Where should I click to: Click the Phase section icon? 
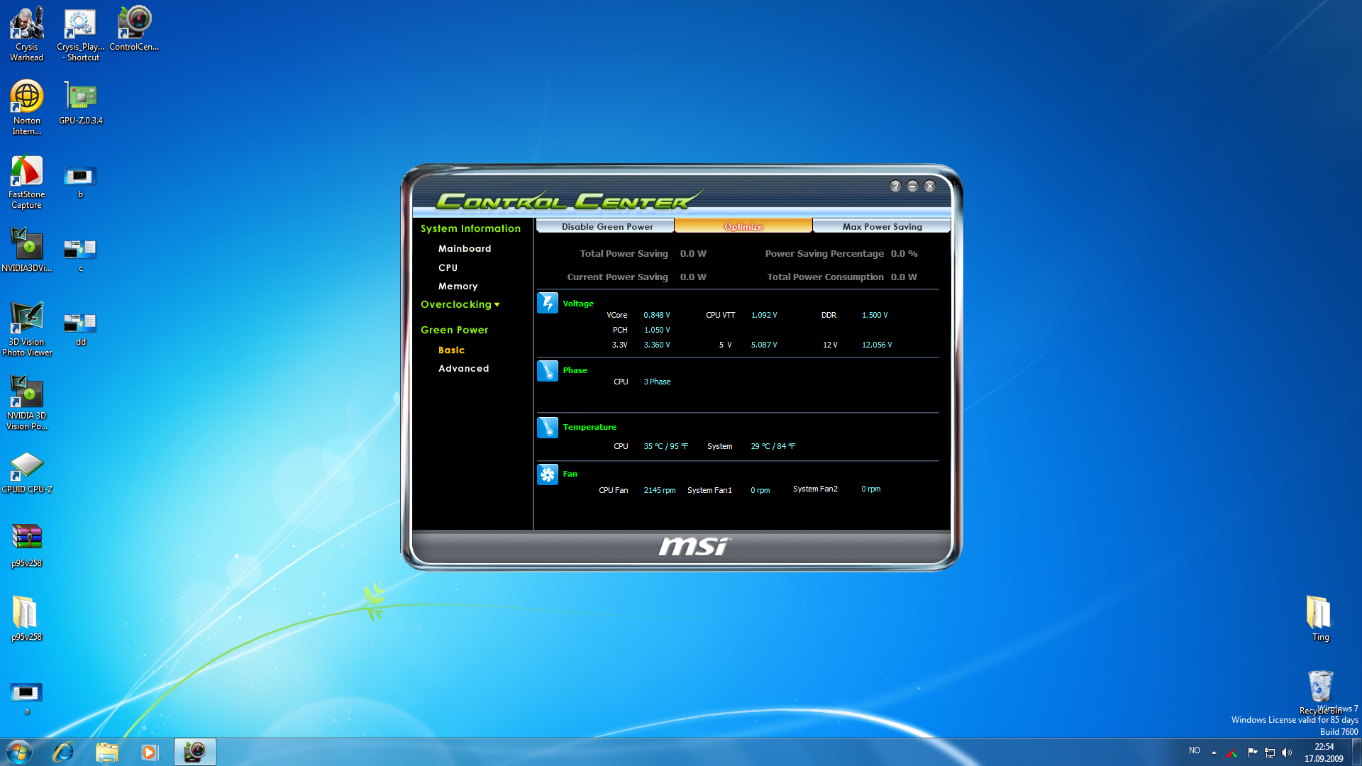click(x=547, y=371)
